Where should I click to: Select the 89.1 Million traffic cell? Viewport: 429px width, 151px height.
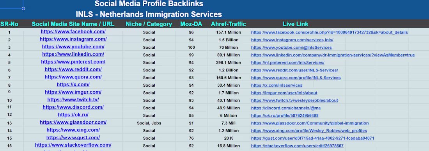pos(229,55)
